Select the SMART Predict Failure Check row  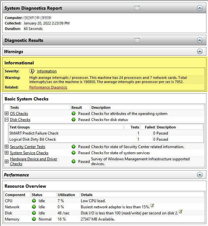coord(106,133)
